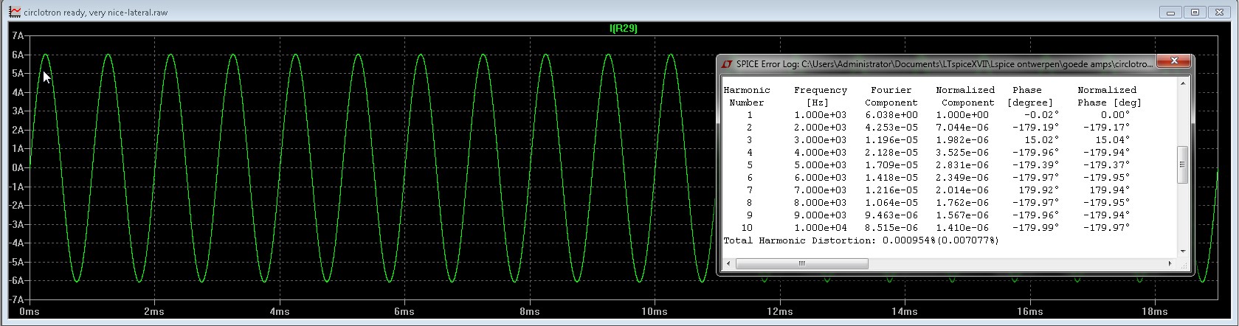Image resolution: width=1239 pixels, height=326 pixels.
Task: Click the 18ms label on time axis
Action: [1155, 311]
